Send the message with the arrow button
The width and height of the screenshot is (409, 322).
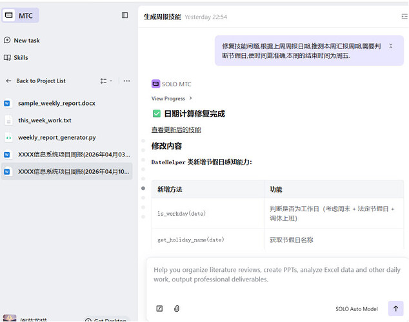pos(395,308)
